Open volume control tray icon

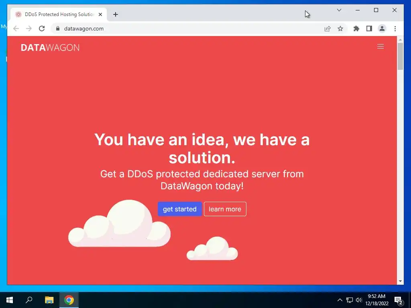pyautogui.click(x=359, y=300)
